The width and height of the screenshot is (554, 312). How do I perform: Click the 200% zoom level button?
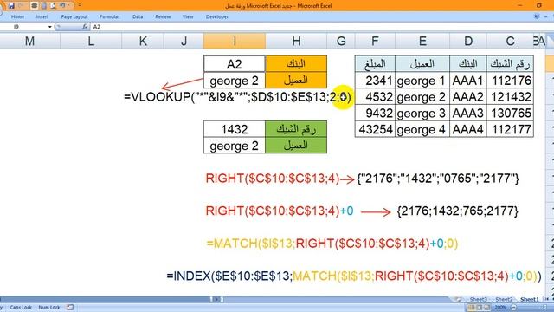[500, 308]
